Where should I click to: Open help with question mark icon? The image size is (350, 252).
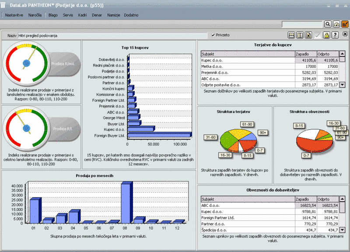tap(335, 35)
